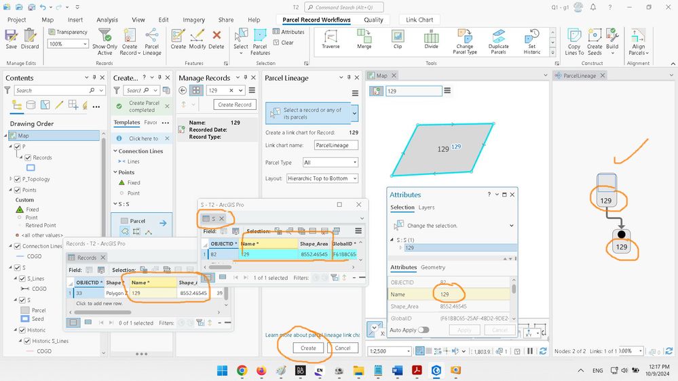Click the Parcel gray symbol swatch

[25, 310]
